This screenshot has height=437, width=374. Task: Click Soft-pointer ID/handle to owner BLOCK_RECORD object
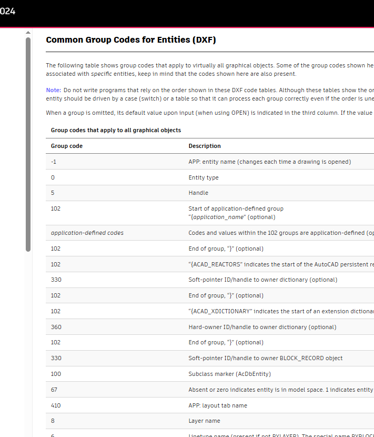pyautogui.click(x=266, y=358)
